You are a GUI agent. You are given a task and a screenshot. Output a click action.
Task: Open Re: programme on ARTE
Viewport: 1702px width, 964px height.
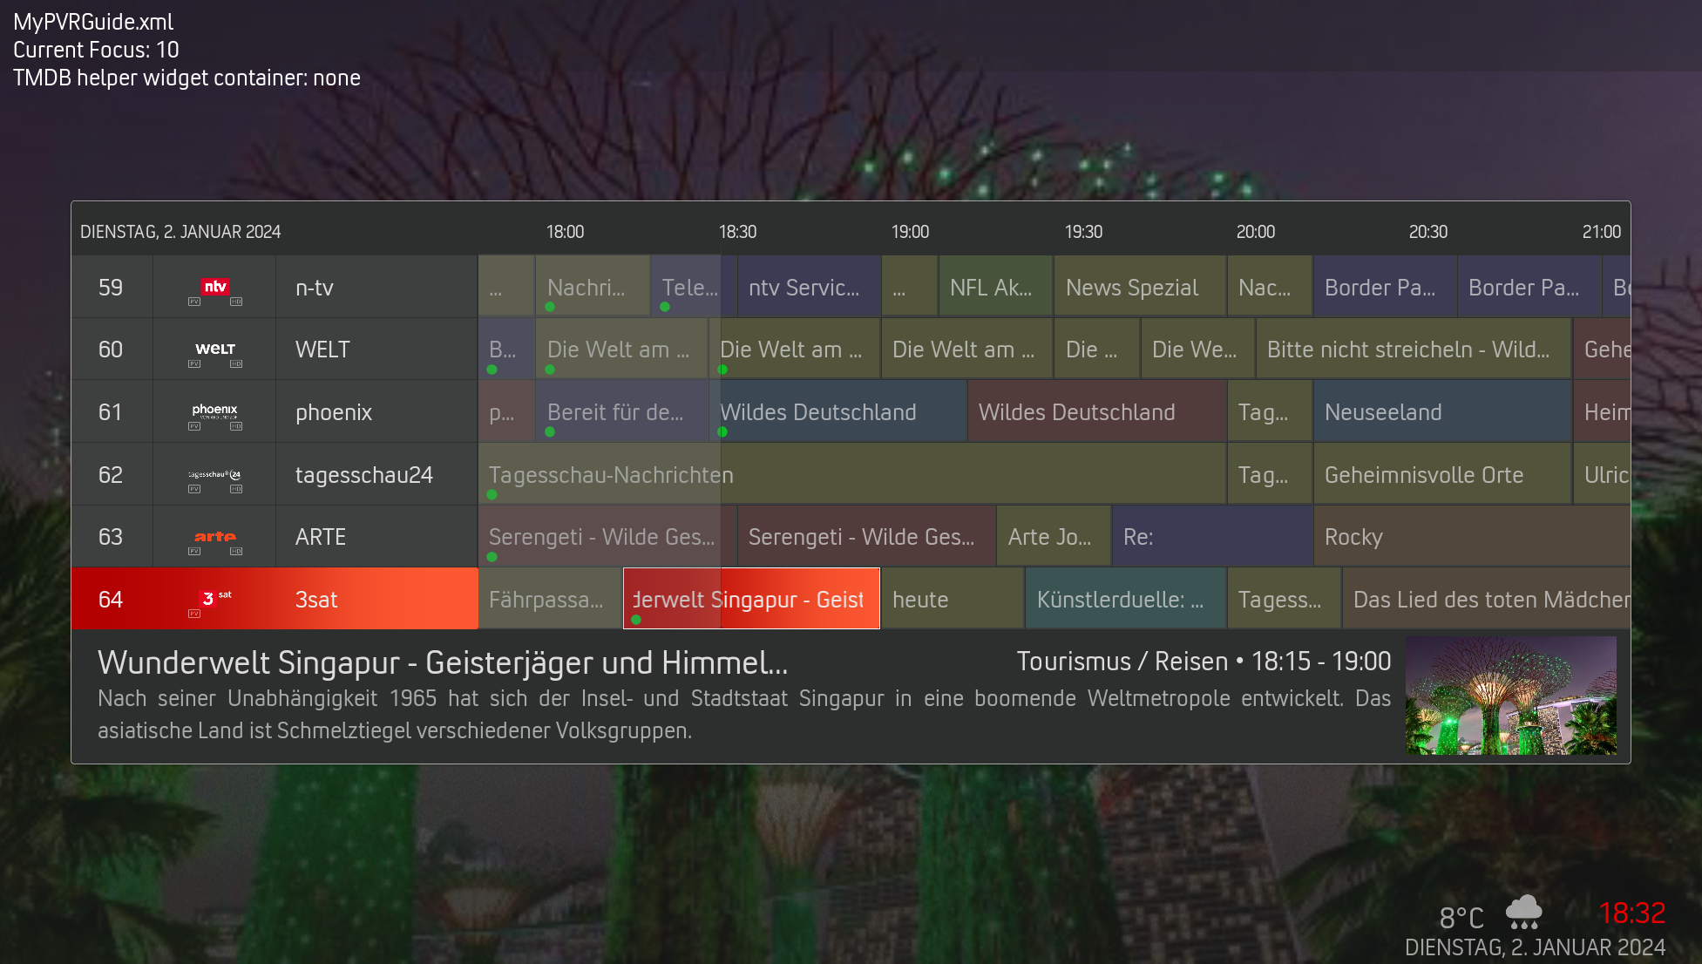(1212, 537)
